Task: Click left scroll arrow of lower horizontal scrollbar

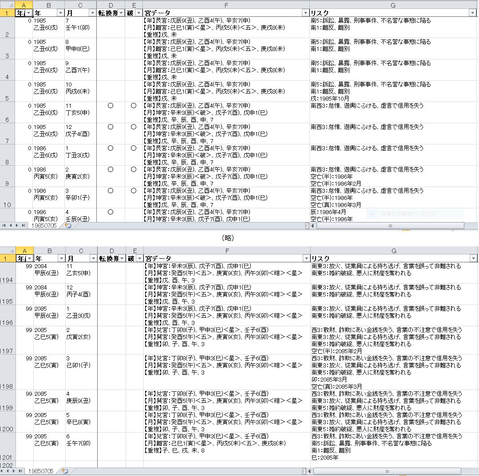Action: tap(309, 472)
